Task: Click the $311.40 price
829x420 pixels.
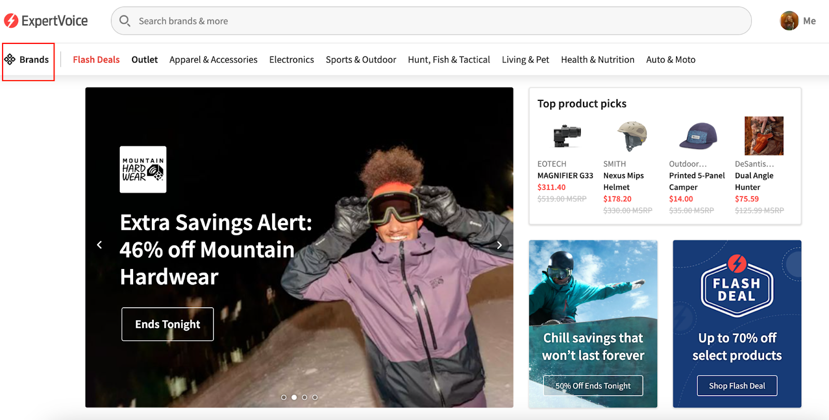Action: coord(551,187)
